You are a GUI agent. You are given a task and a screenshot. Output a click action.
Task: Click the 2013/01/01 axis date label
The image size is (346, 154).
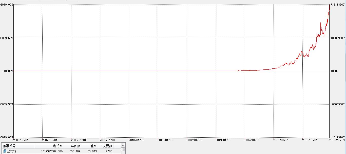[223, 140]
